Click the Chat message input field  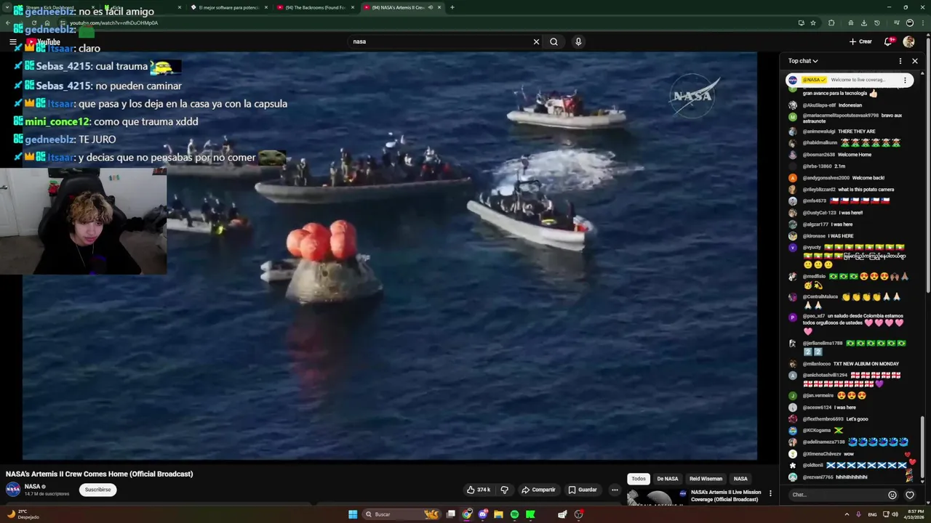tap(837, 495)
